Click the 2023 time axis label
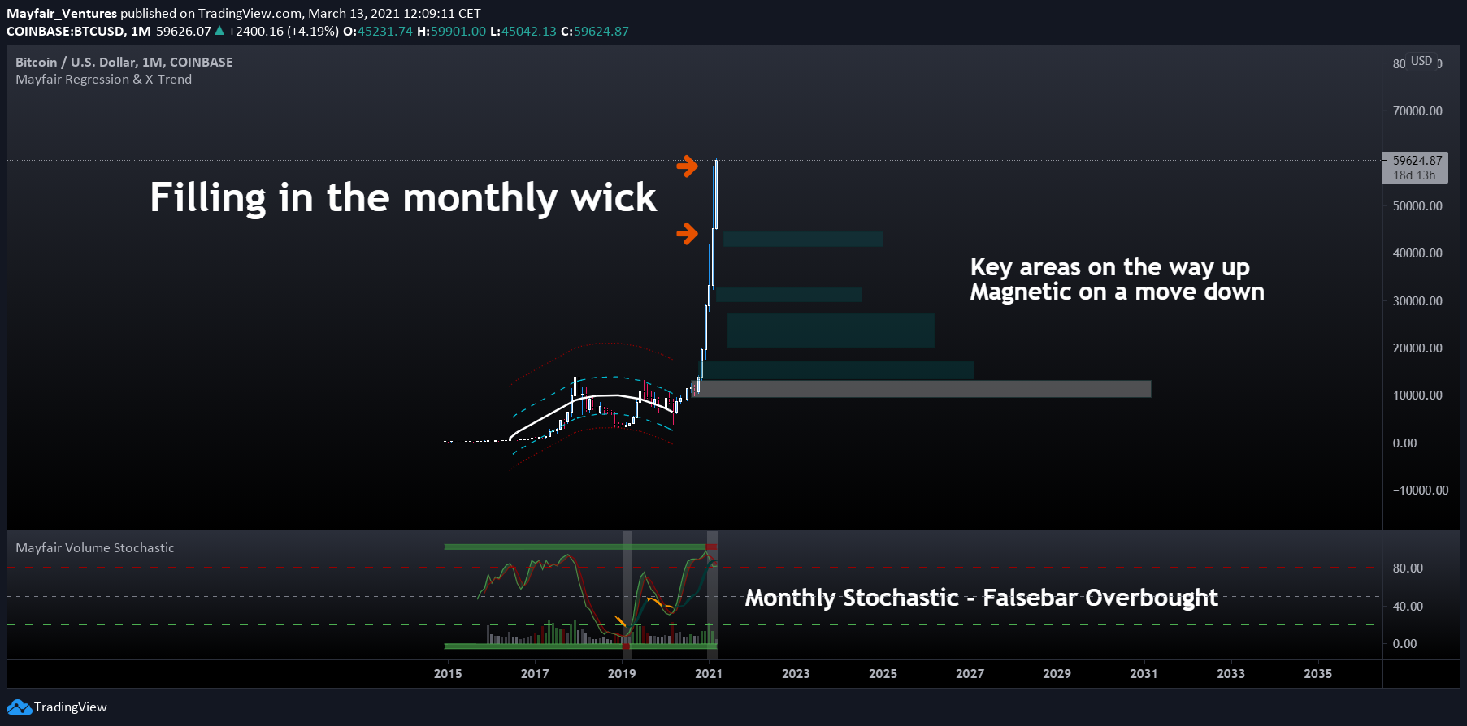The image size is (1467, 726). click(x=796, y=674)
